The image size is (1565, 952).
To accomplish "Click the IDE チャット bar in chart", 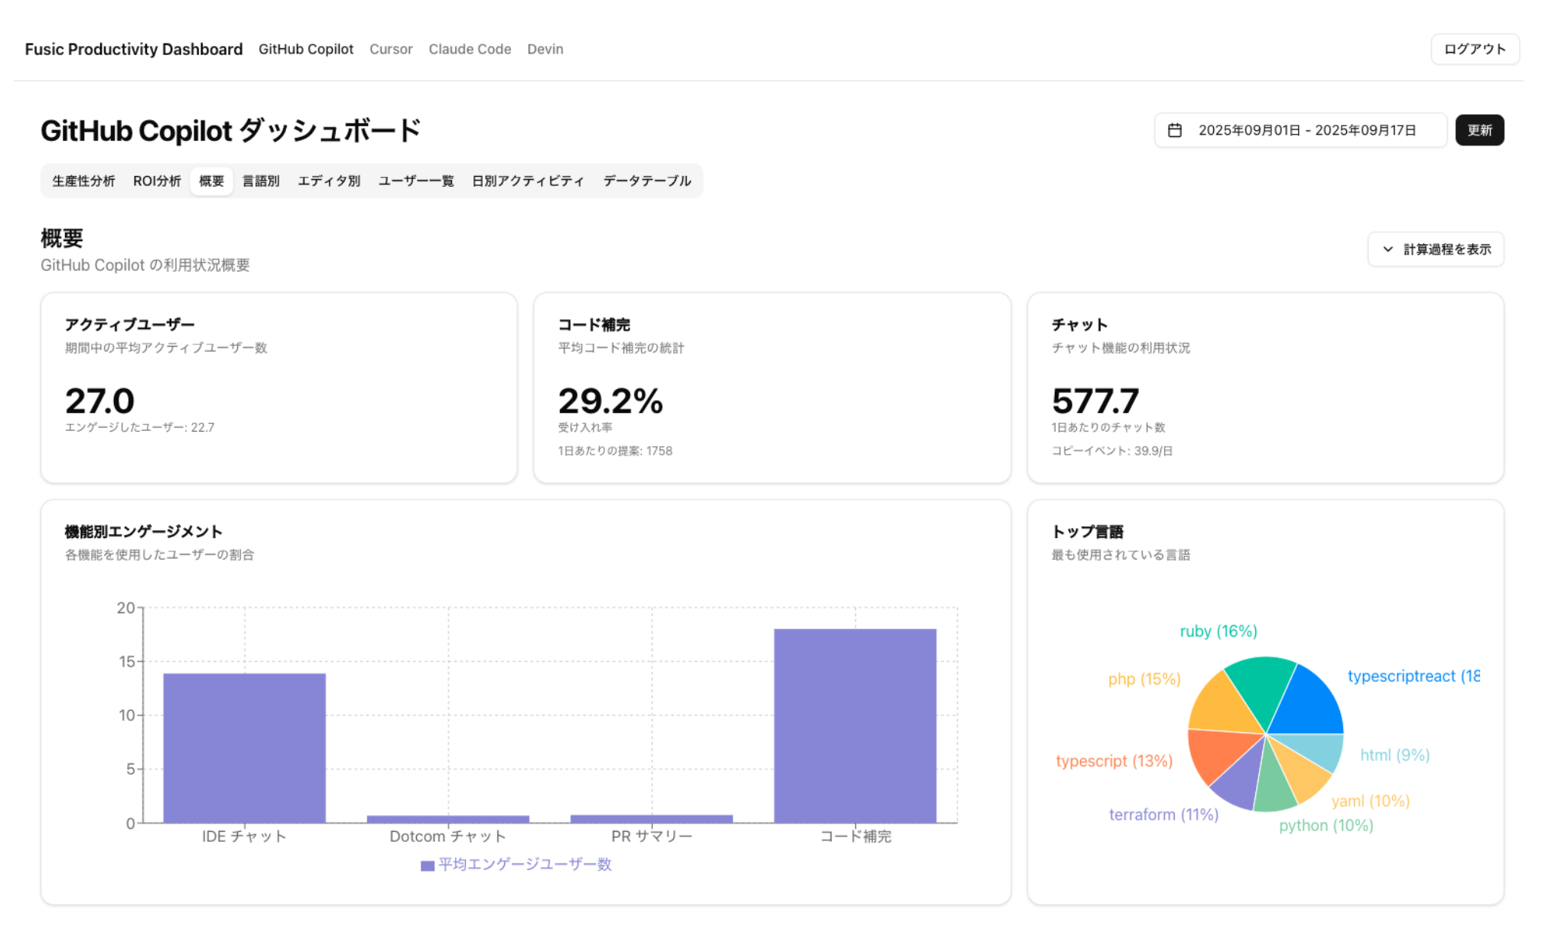I will (244, 748).
